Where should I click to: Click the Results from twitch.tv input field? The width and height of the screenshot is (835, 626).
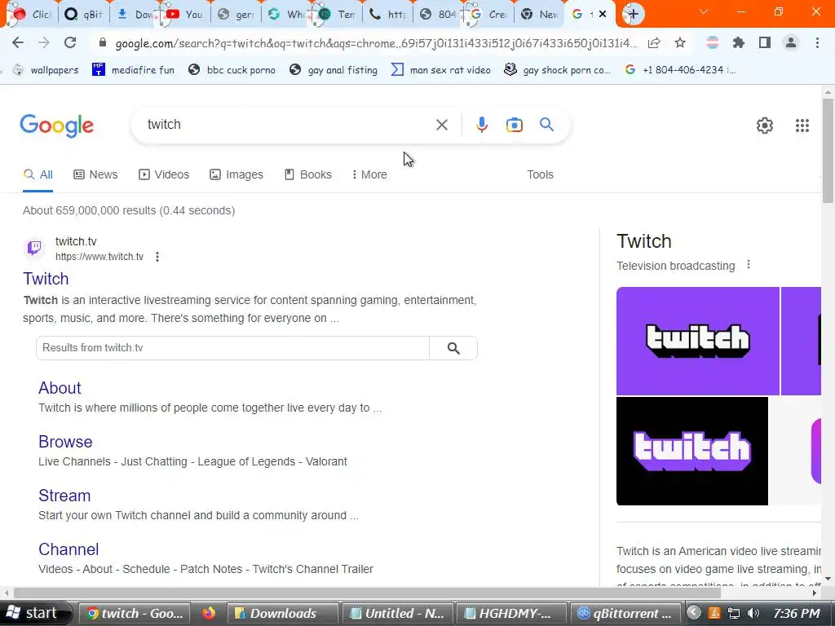click(x=232, y=348)
